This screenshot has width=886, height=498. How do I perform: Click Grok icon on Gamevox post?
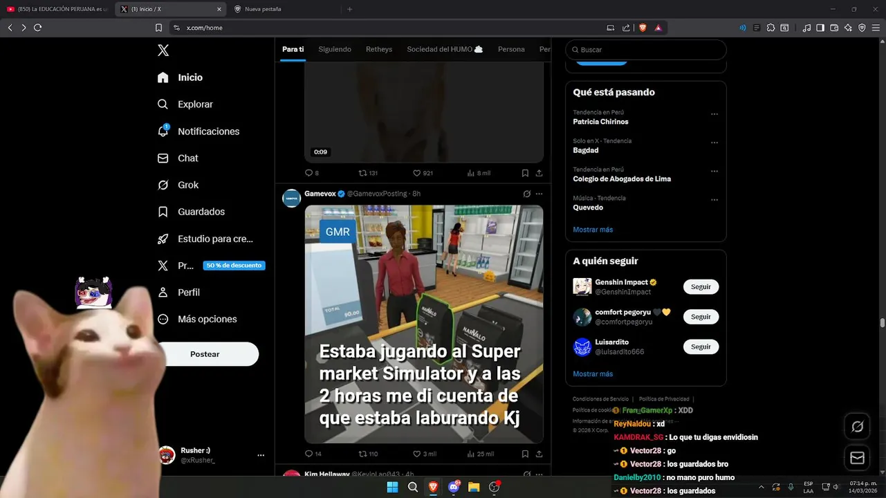[526, 194]
